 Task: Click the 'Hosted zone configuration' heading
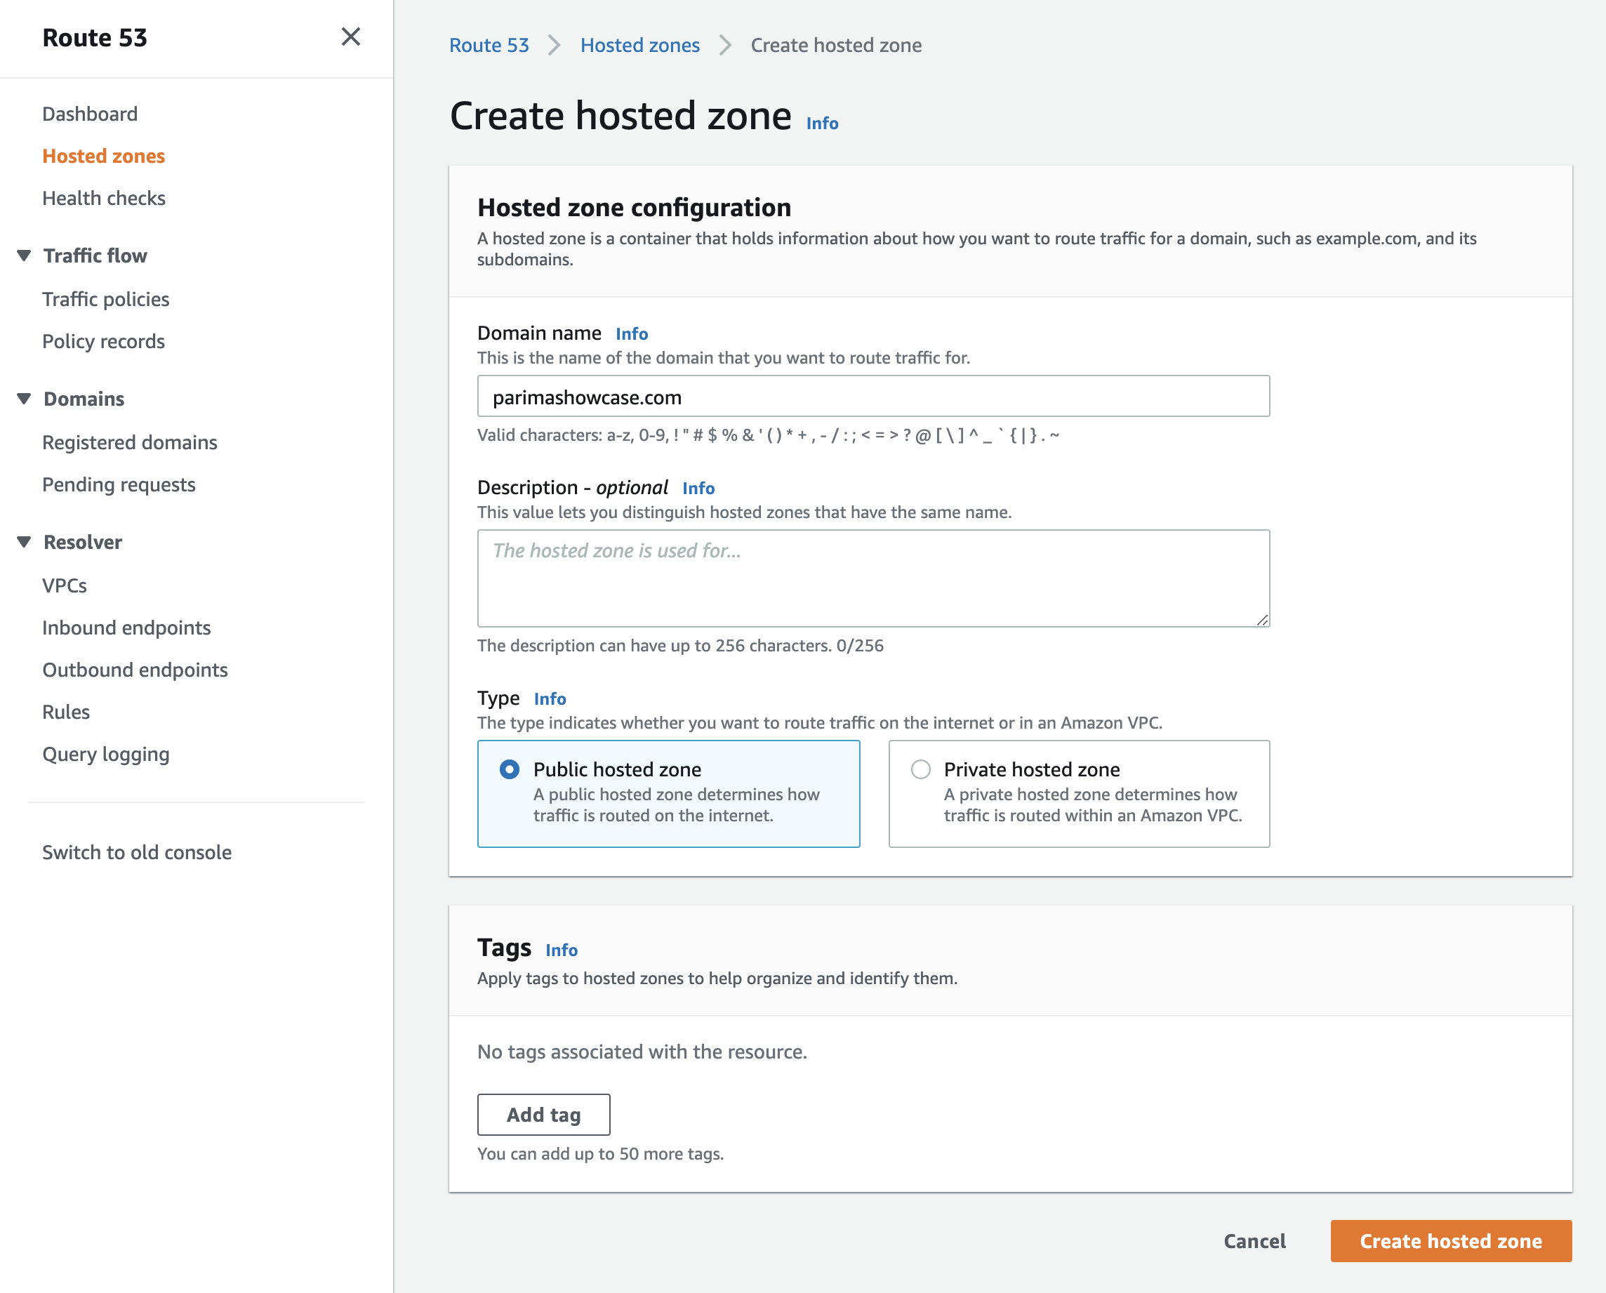[634, 207]
